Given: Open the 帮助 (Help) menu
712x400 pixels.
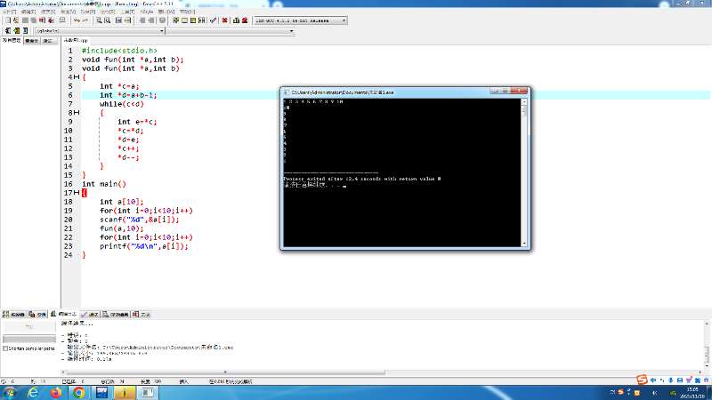Looking at the screenshot, I should point(187,12).
